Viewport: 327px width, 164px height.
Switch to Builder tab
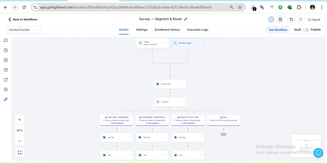[124, 30]
